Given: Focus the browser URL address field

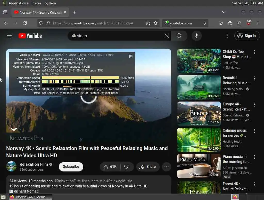Looking at the screenshot, I should pos(98,23).
